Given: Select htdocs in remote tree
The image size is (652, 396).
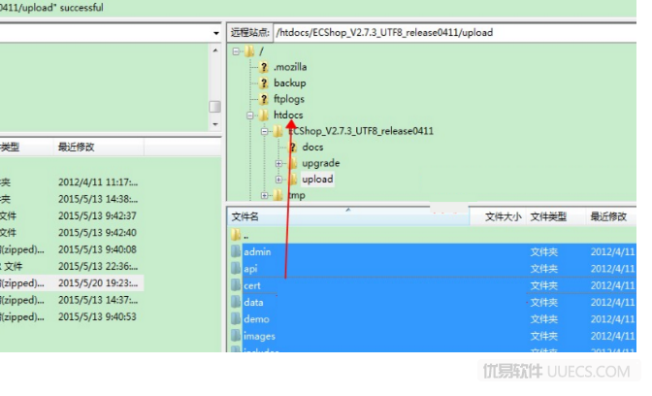Looking at the screenshot, I should (288, 115).
